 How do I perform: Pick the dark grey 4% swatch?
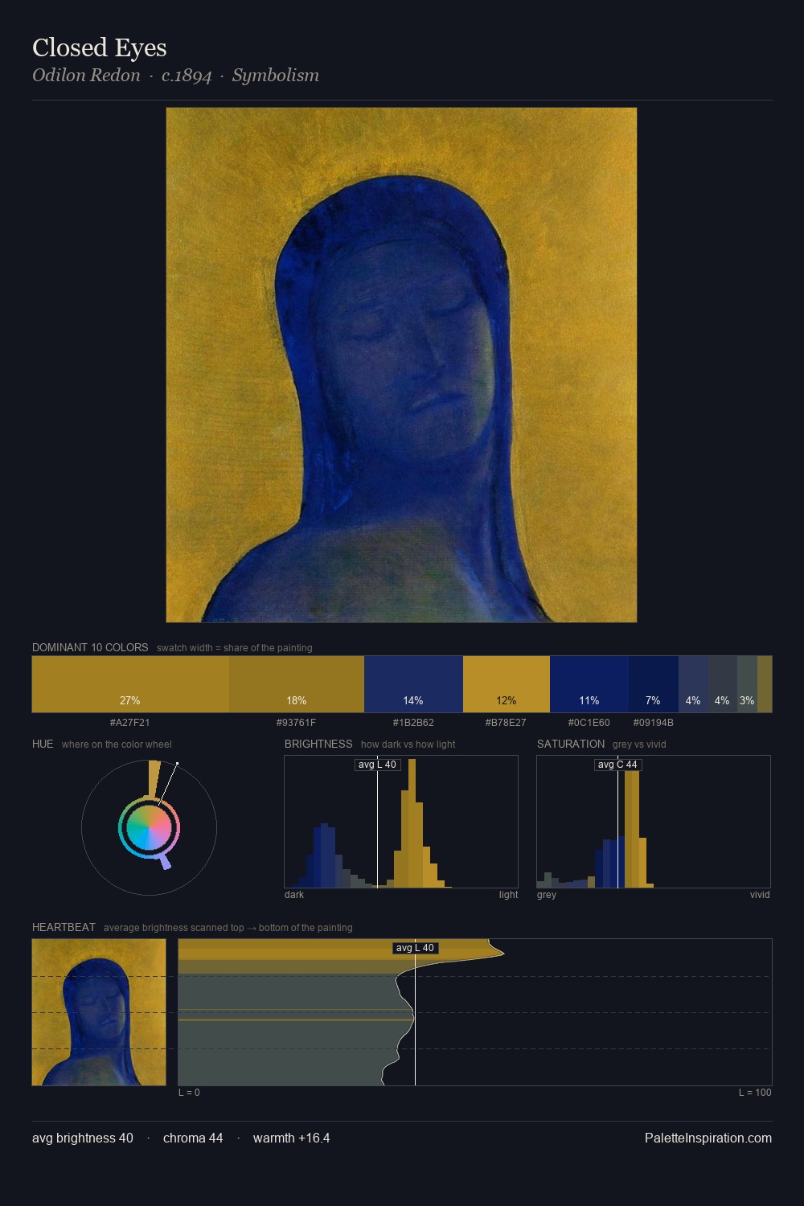click(x=723, y=684)
